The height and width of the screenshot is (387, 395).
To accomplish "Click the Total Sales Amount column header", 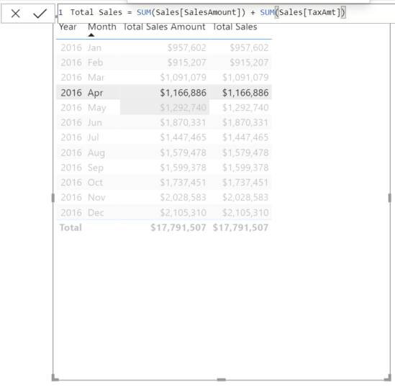I will 164,27.
